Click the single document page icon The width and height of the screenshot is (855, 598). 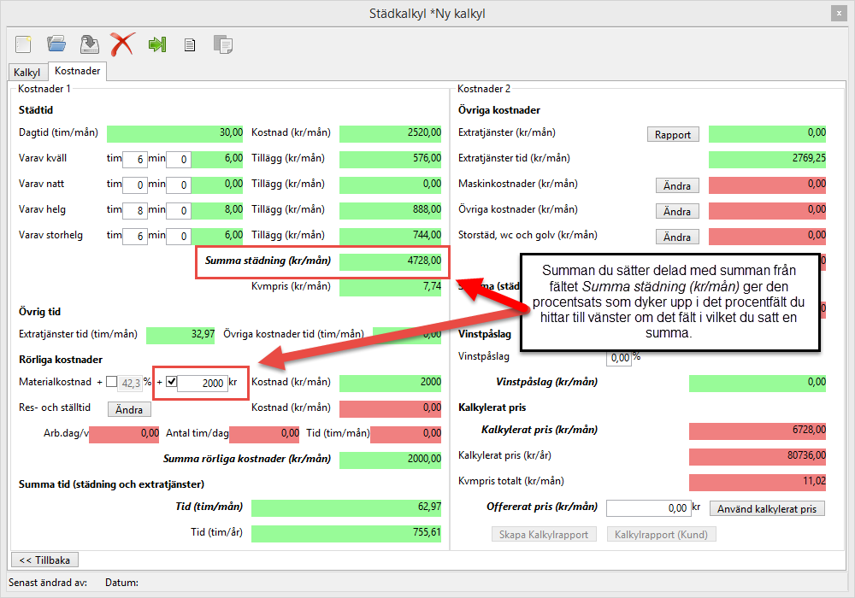(x=190, y=44)
